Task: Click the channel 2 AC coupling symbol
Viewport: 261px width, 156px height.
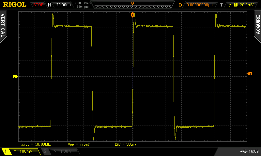Action: pos(55,151)
